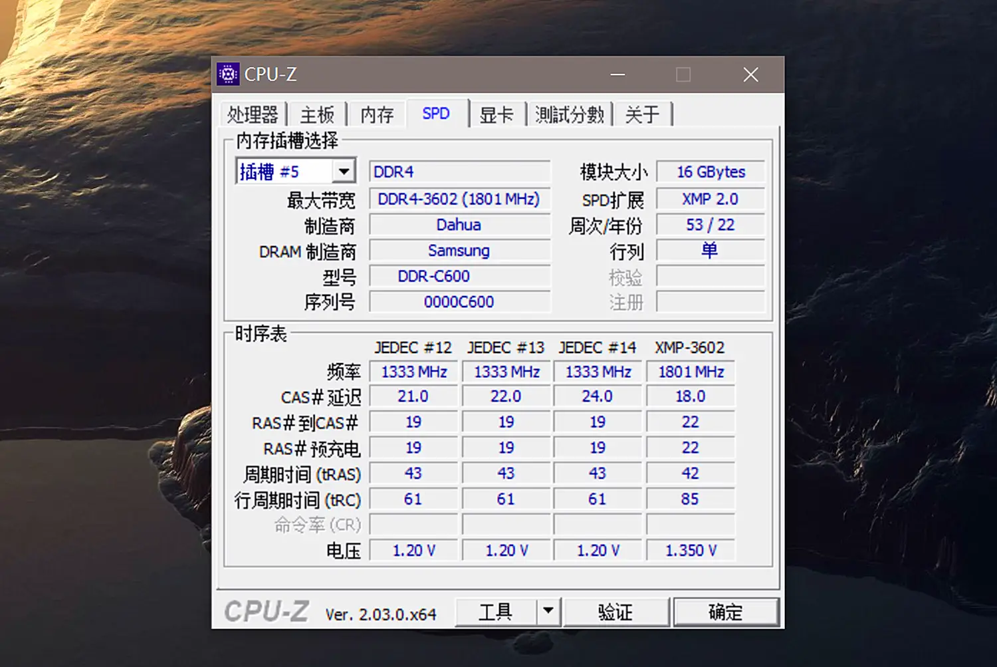Open the 处理器 (Processor) tab
Viewport: 997px width, 667px height.
[x=253, y=115]
